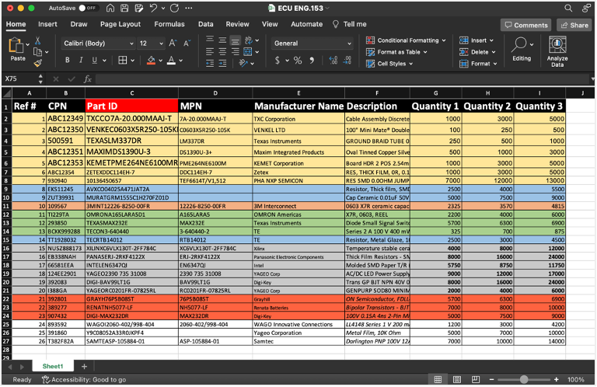Apply Percent Style format
The height and width of the screenshot is (387, 597).
click(298, 60)
